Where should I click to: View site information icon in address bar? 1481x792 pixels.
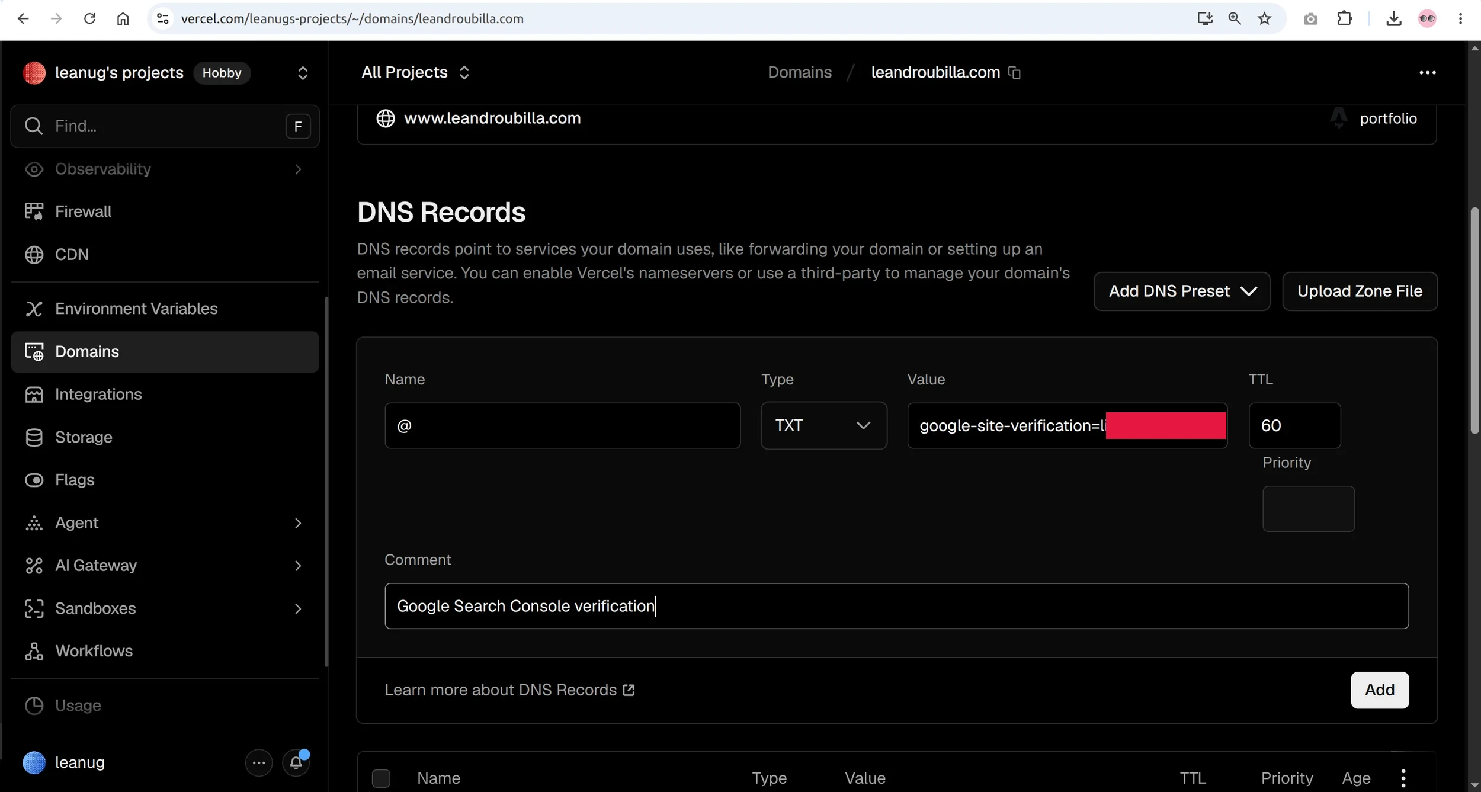163,18
